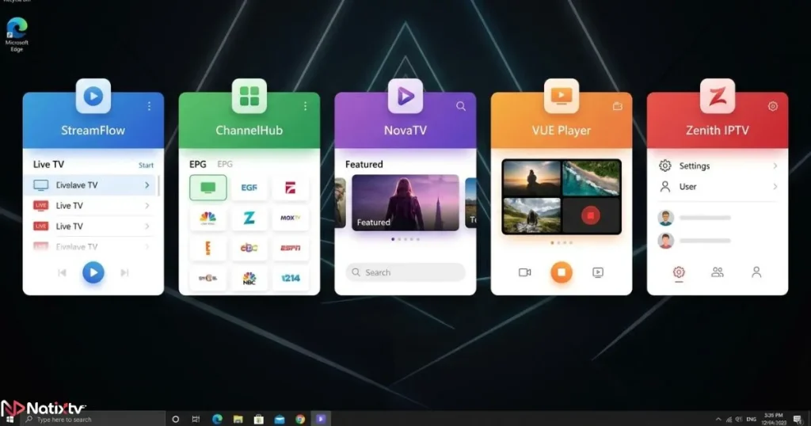Select the ebc channel tile
Viewport: 811px width, 426px height.
click(249, 248)
